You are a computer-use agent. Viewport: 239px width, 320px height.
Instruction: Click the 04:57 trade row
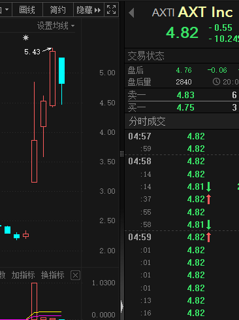182,136
